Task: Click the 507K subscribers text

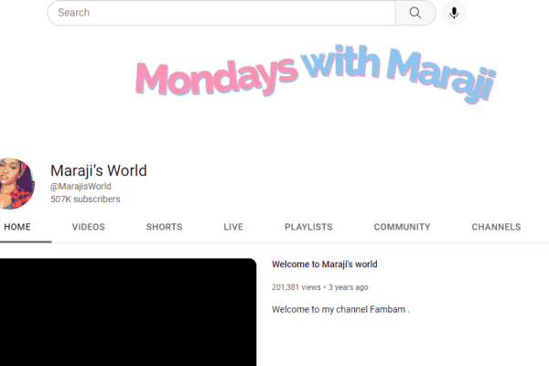Action: click(x=85, y=199)
